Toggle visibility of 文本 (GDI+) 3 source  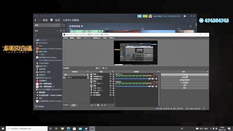pyautogui.click(x=110, y=83)
